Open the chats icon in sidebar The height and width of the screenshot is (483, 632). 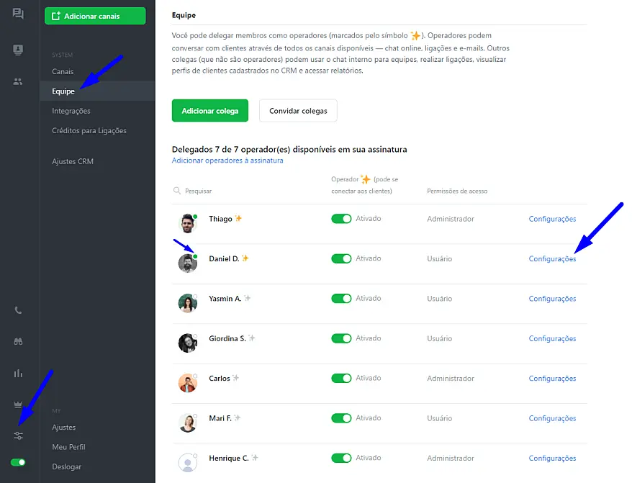[x=18, y=14]
